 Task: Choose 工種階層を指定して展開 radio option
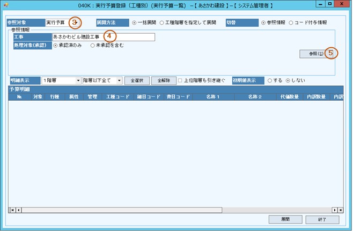tap(162, 23)
